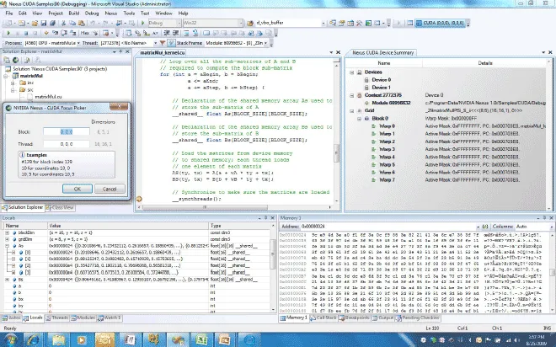Click the Save icon in the standard toolbar
The image size is (556, 347).
[x=44, y=23]
